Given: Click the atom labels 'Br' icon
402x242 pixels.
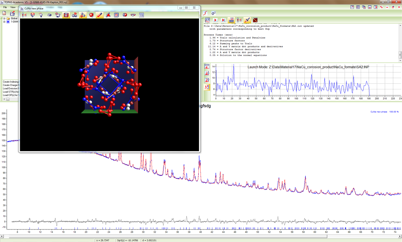Looking at the screenshot, I should [x=75, y=15].
